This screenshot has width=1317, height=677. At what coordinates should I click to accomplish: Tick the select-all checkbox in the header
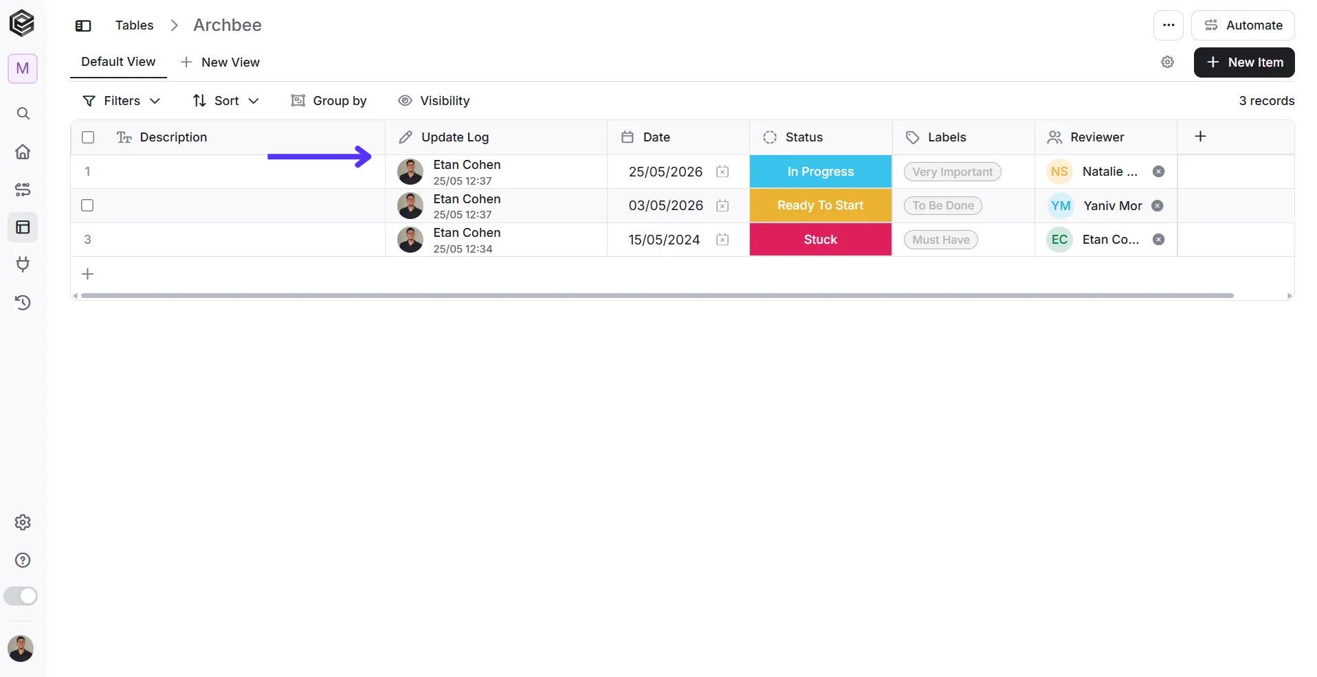tap(88, 137)
